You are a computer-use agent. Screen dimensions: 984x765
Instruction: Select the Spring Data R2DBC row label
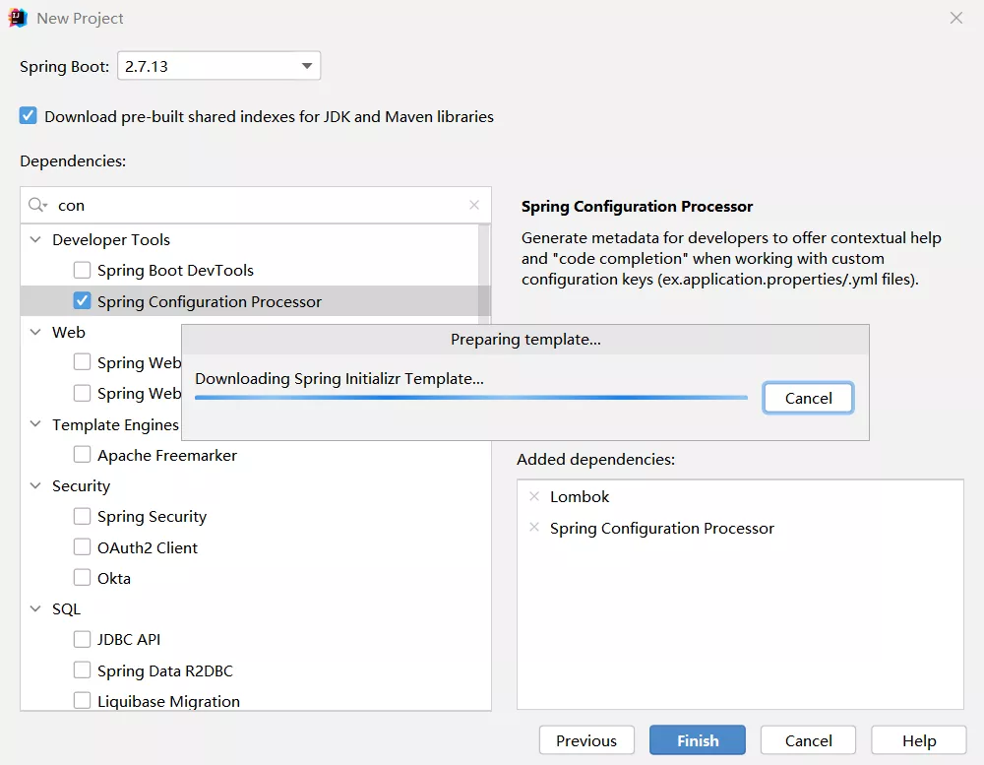165,670
